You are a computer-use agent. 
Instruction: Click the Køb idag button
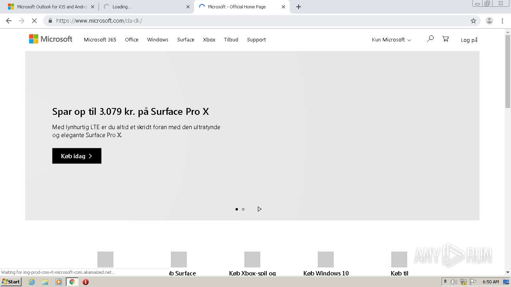[x=77, y=156]
